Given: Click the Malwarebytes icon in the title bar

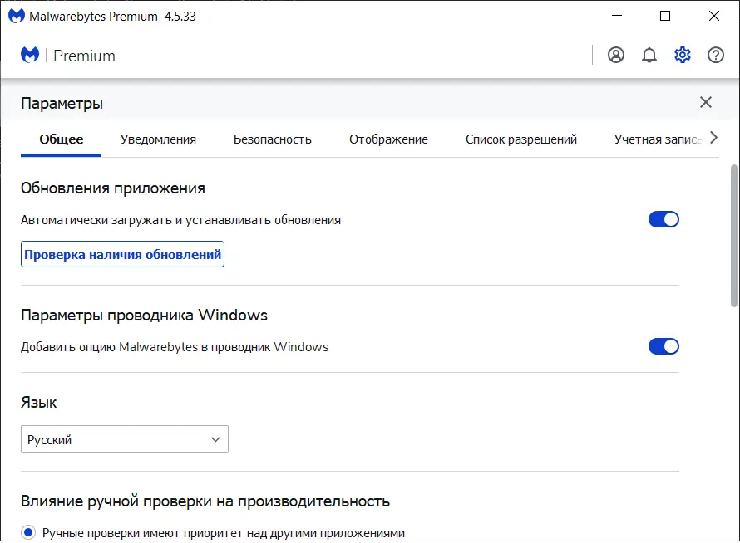Looking at the screenshot, I should [x=15, y=15].
